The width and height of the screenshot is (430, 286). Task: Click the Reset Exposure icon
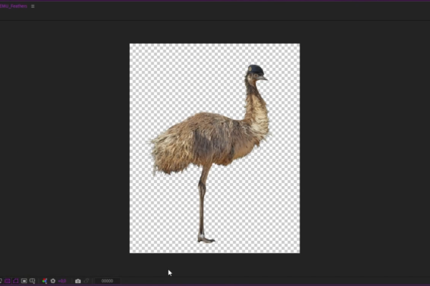pyautogui.click(x=52, y=281)
